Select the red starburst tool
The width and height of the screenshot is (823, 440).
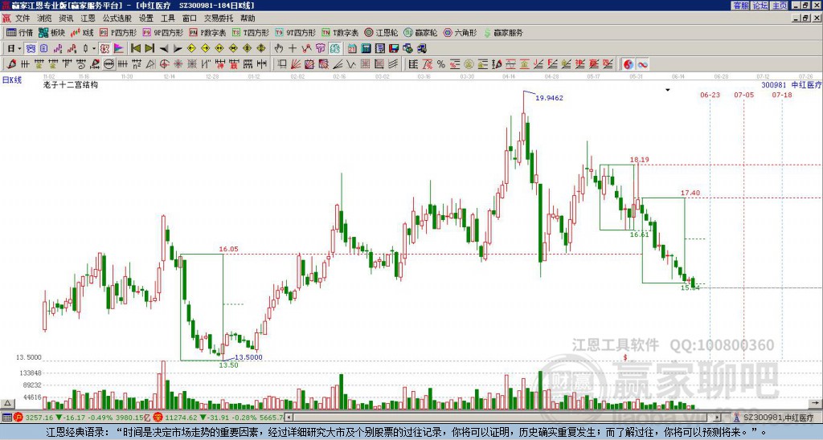[x=178, y=64]
